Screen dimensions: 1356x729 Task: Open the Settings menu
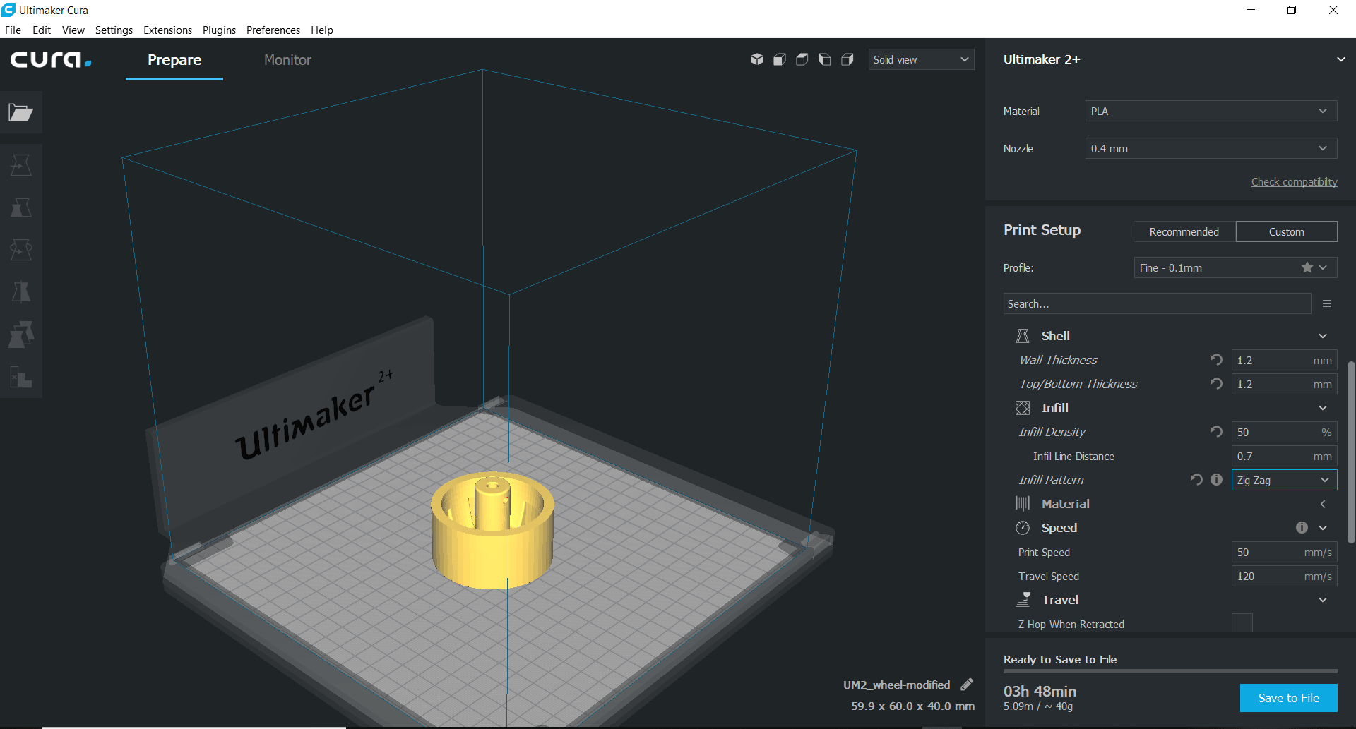[114, 30]
